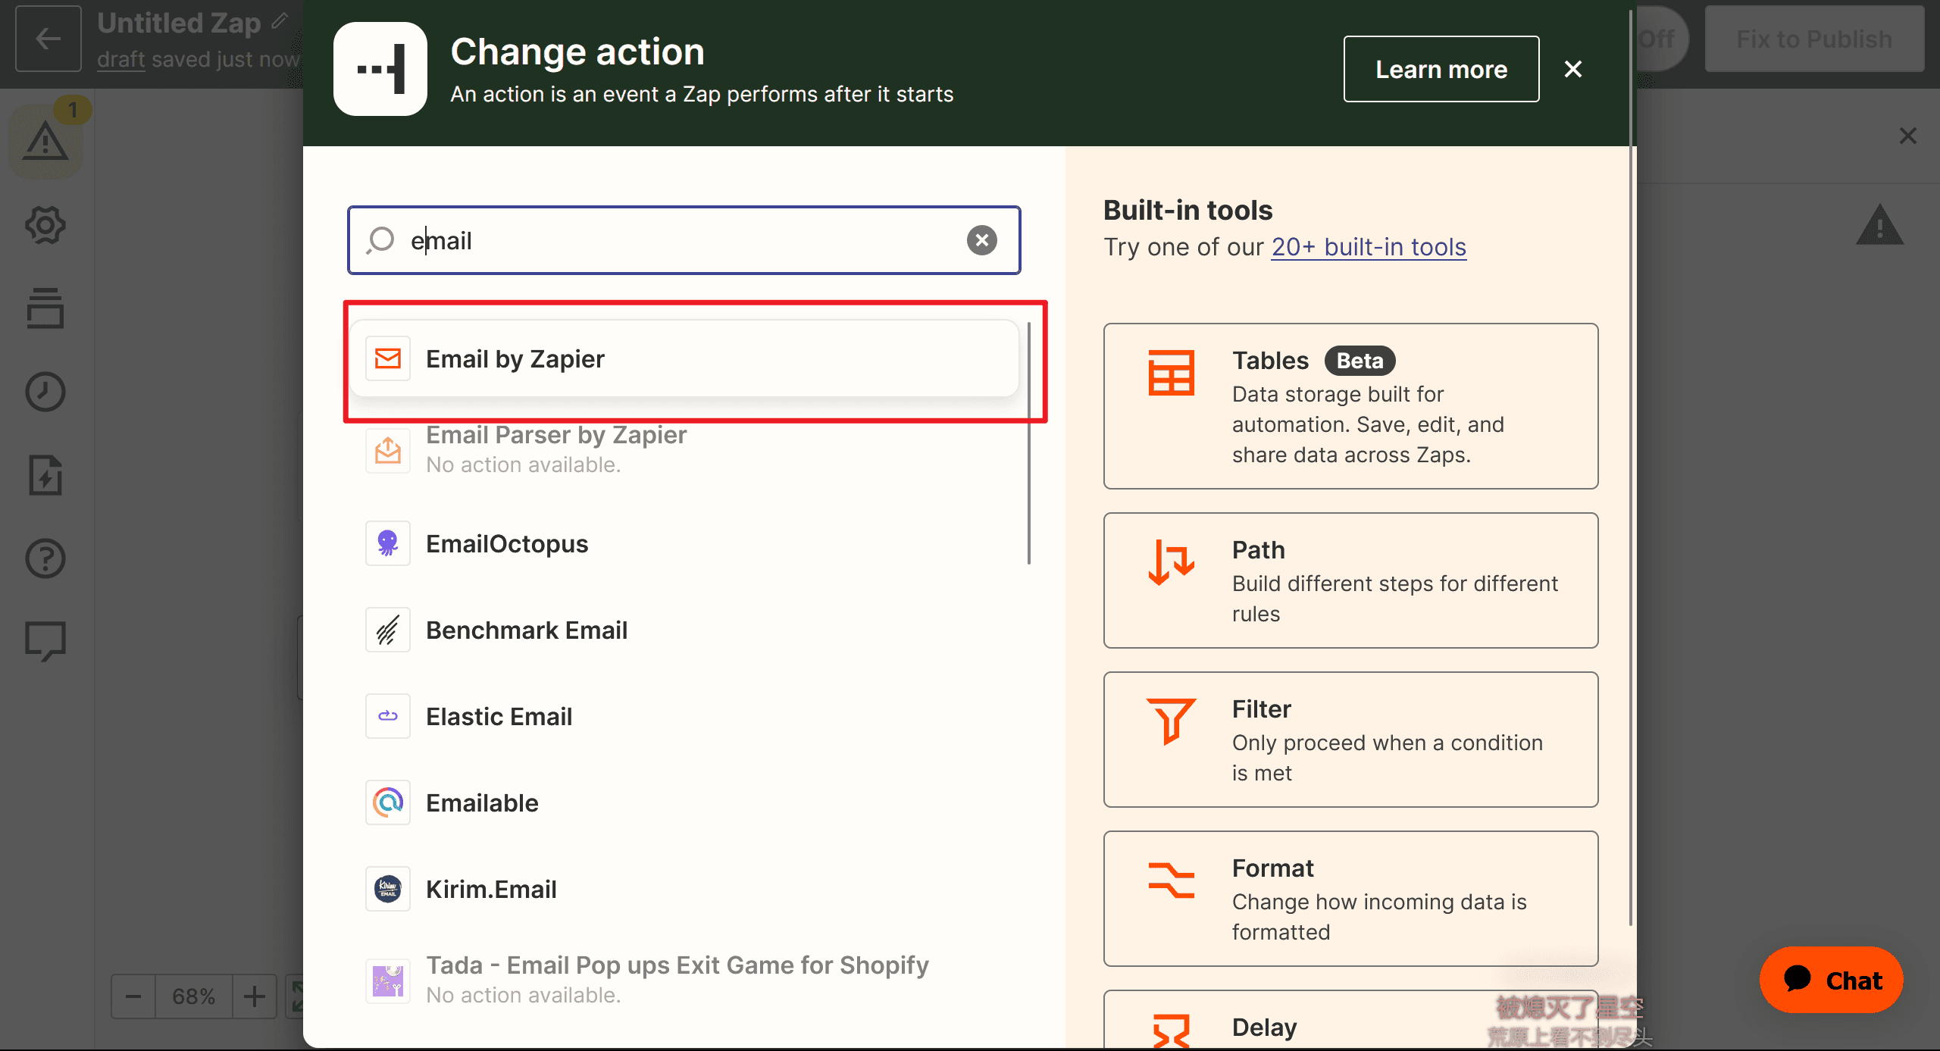
Task: Select the Tables built-in tool card
Action: [x=1350, y=406]
